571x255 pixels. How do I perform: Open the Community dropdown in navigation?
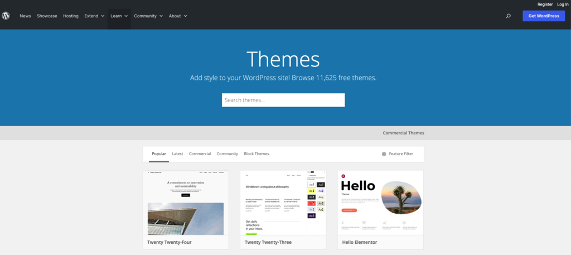pos(148,16)
